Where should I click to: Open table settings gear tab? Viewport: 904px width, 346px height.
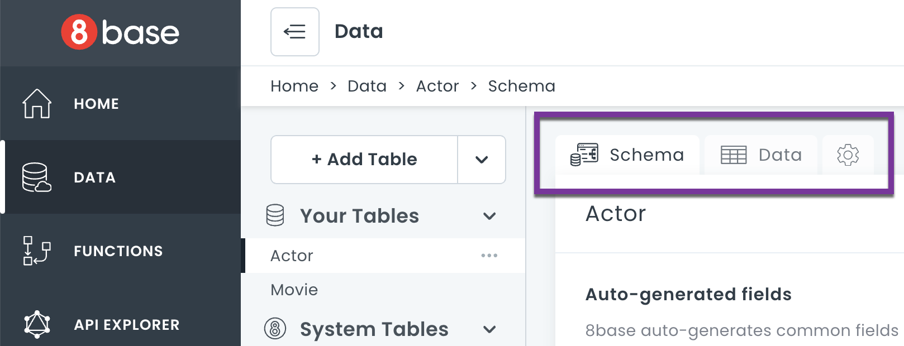pyautogui.click(x=848, y=155)
